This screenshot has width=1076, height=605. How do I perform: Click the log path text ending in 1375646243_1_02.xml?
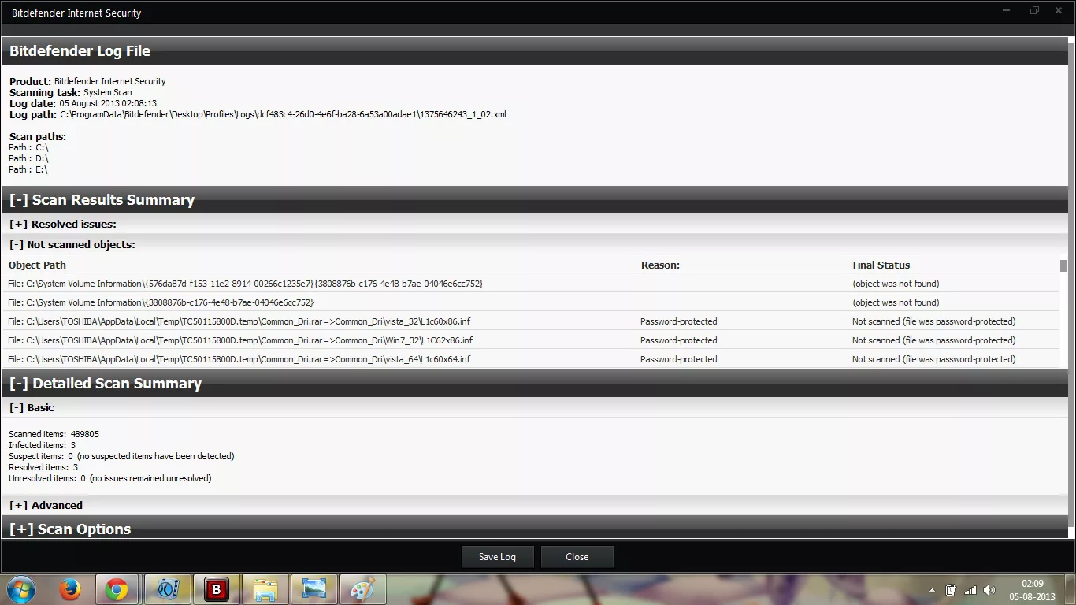click(283, 114)
